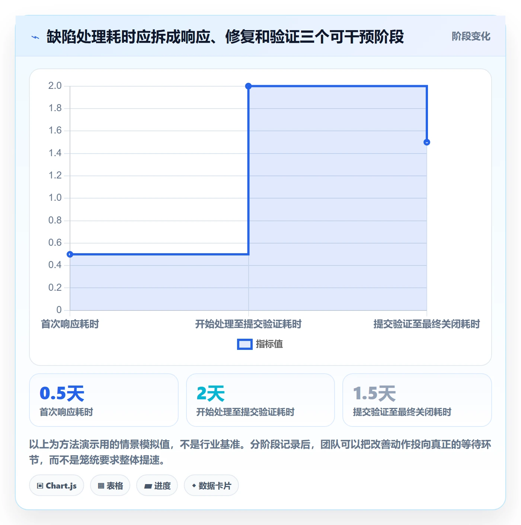Screen dimensions: 521x525
Task: Click the Chart.js tag square icon
Action: 40,486
